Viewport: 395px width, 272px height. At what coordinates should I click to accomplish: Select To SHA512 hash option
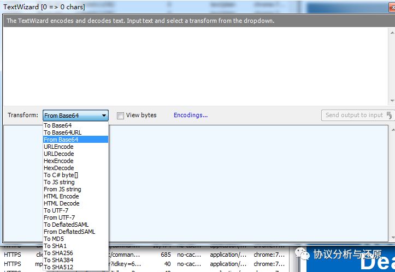point(75,267)
